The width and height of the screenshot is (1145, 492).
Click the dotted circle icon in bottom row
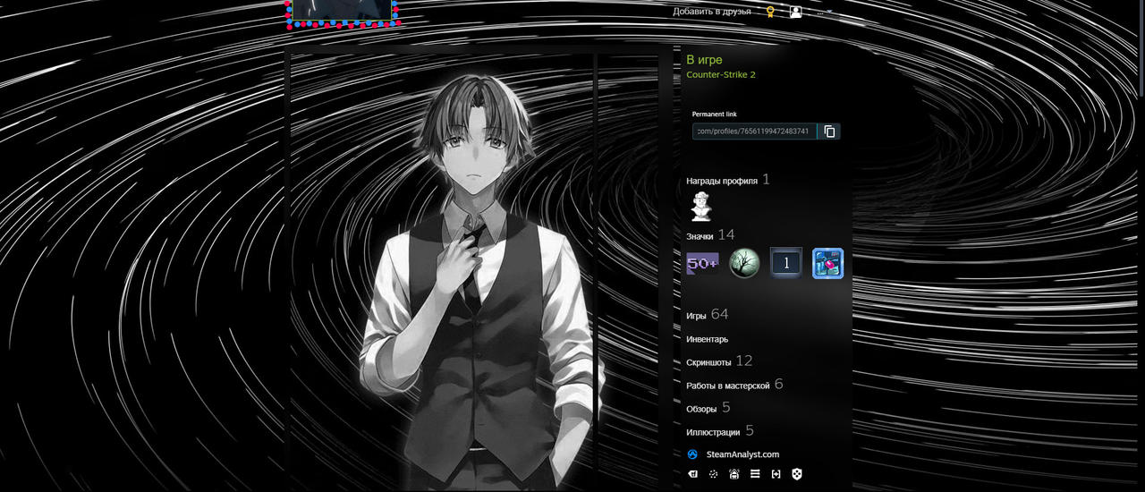pos(713,474)
